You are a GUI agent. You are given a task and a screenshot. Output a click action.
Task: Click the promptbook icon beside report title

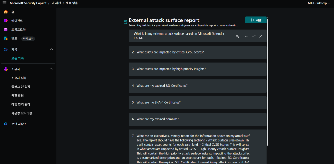tap(126, 22)
